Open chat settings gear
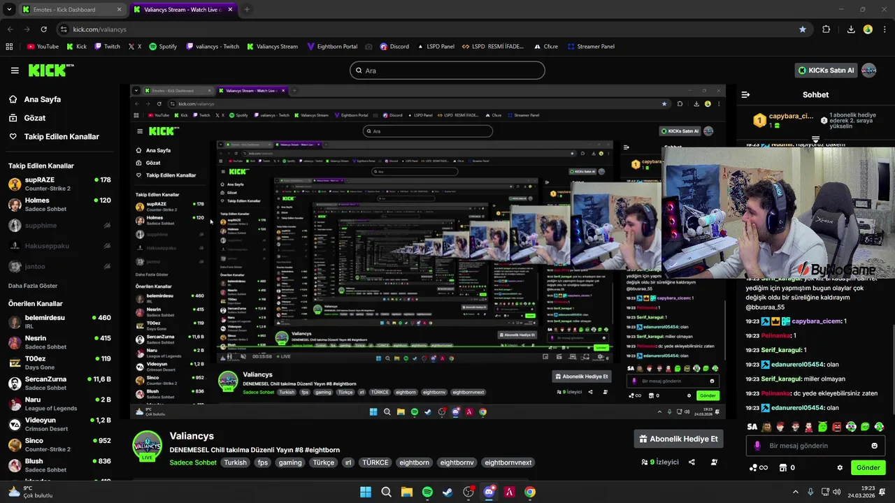895x503 pixels. point(840,467)
